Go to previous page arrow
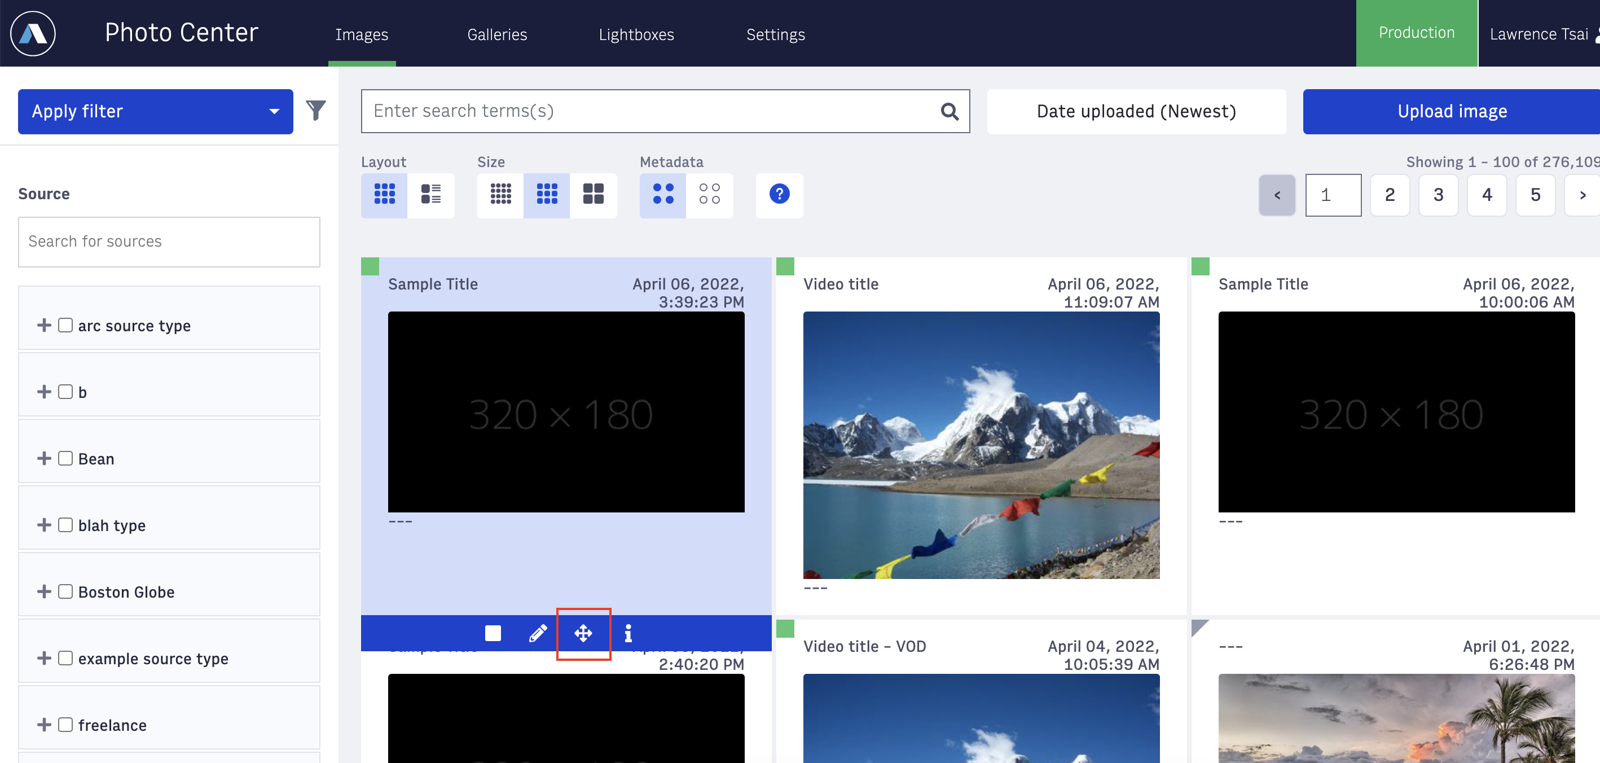The width and height of the screenshot is (1600, 763). coord(1277,195)
